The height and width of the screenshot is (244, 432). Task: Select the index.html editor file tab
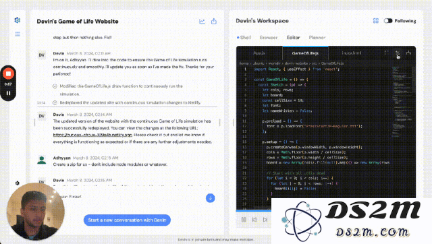pos(351,53)
